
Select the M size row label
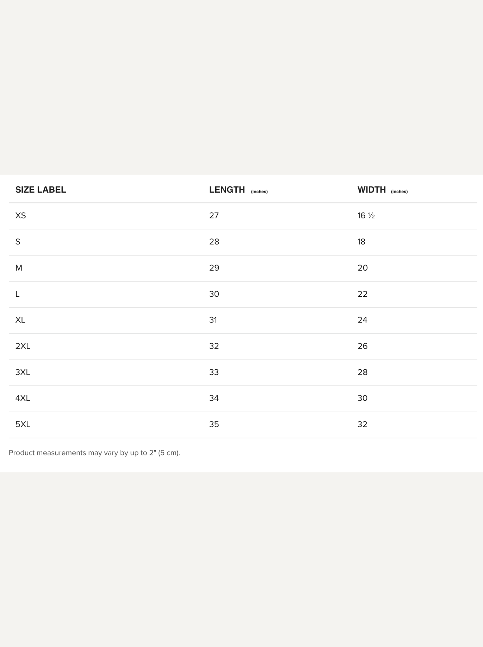(19, 268)
